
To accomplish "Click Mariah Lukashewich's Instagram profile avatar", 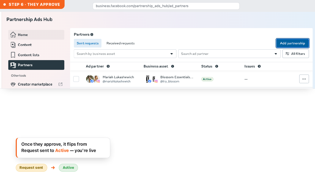I will pos(97,79).
